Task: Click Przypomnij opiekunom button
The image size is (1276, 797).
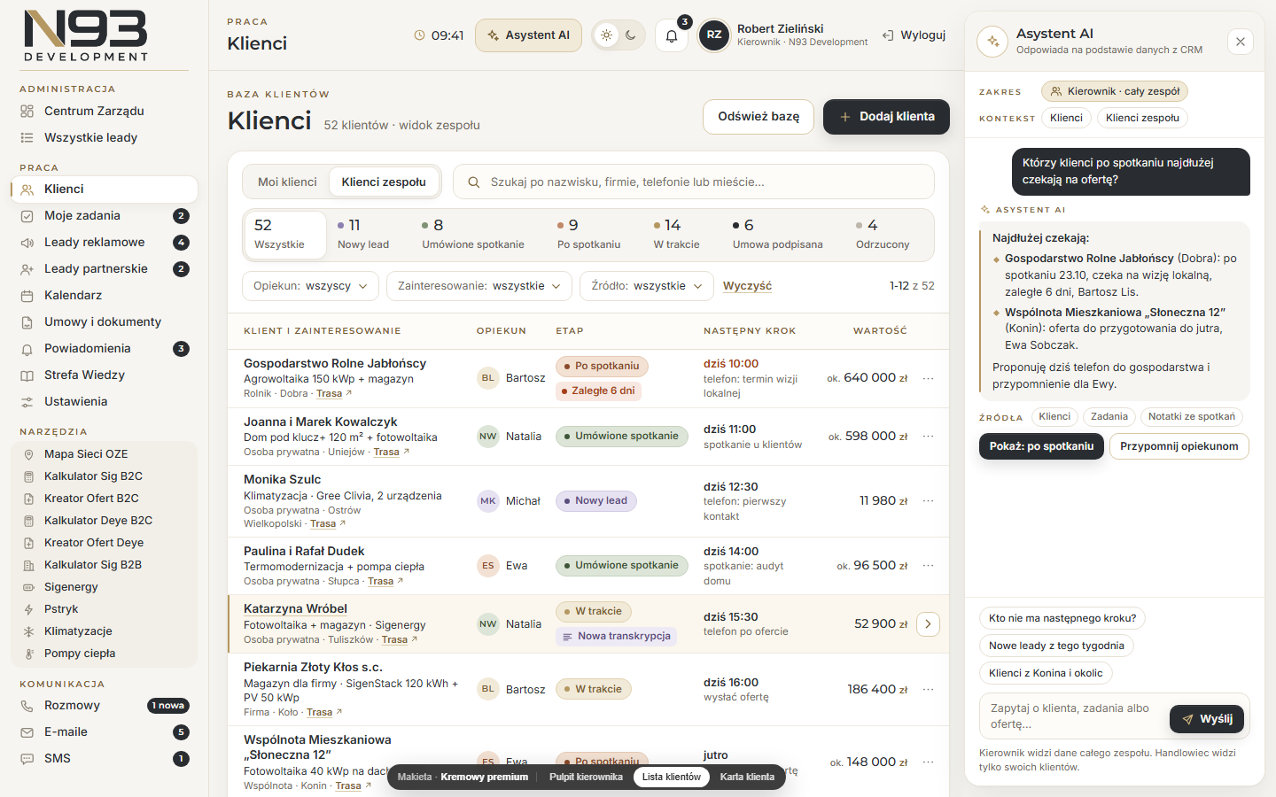Action: click(x=1179, y=446)
